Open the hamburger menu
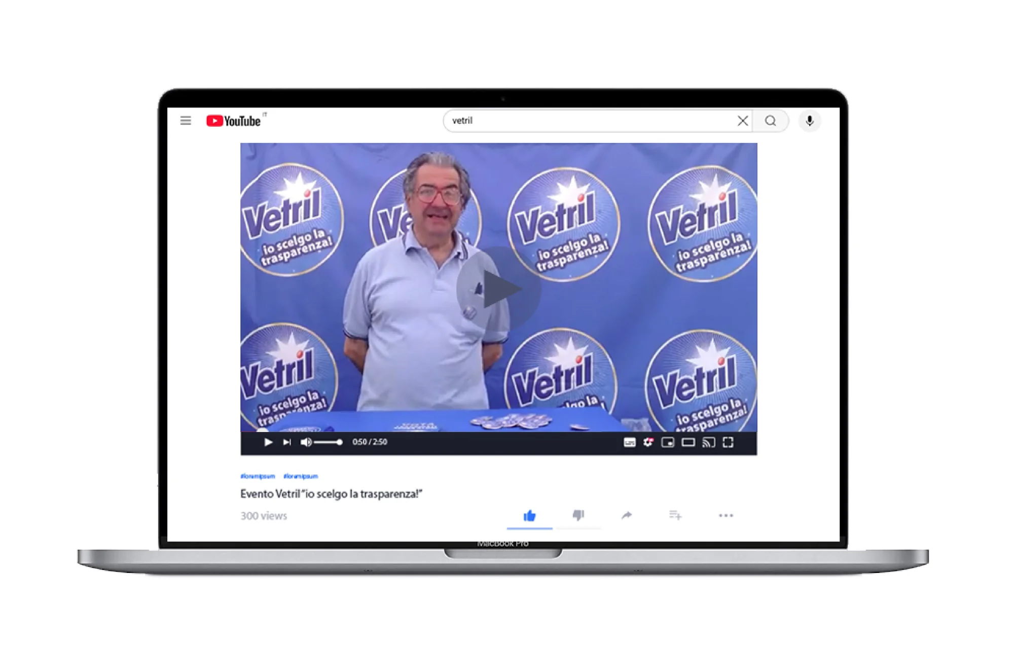This screenshot has height=645, width=1014. tap(186, 121)
